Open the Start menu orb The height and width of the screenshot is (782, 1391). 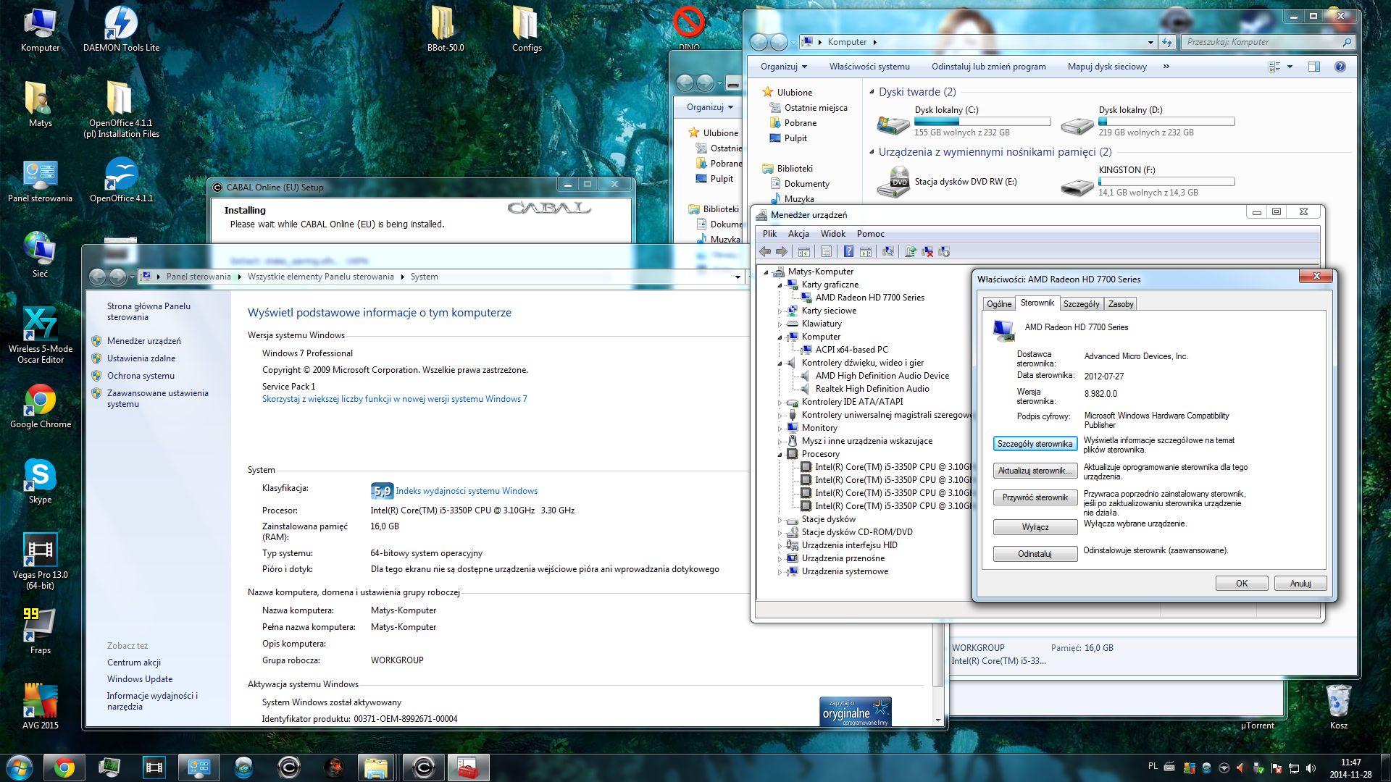click(20, 768)
